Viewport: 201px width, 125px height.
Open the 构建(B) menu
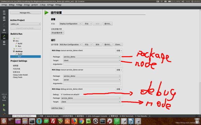pyautogui.click(x=19, y=5)
